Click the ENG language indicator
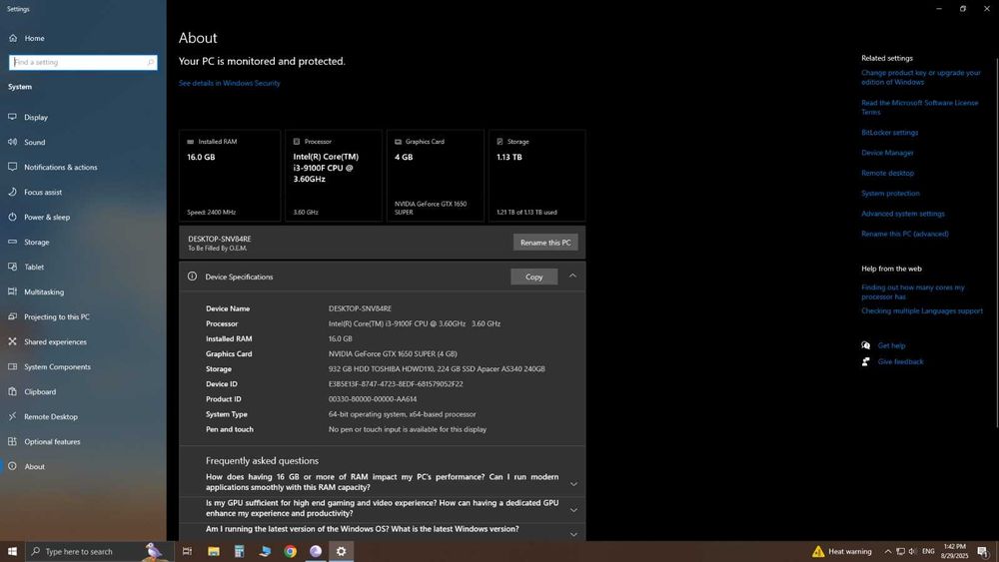The image size is (999, 562). click(928, 551)
